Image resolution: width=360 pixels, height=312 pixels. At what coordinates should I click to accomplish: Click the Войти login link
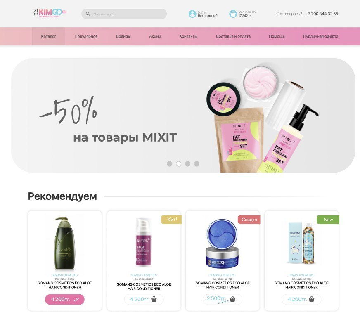[202, 12]
